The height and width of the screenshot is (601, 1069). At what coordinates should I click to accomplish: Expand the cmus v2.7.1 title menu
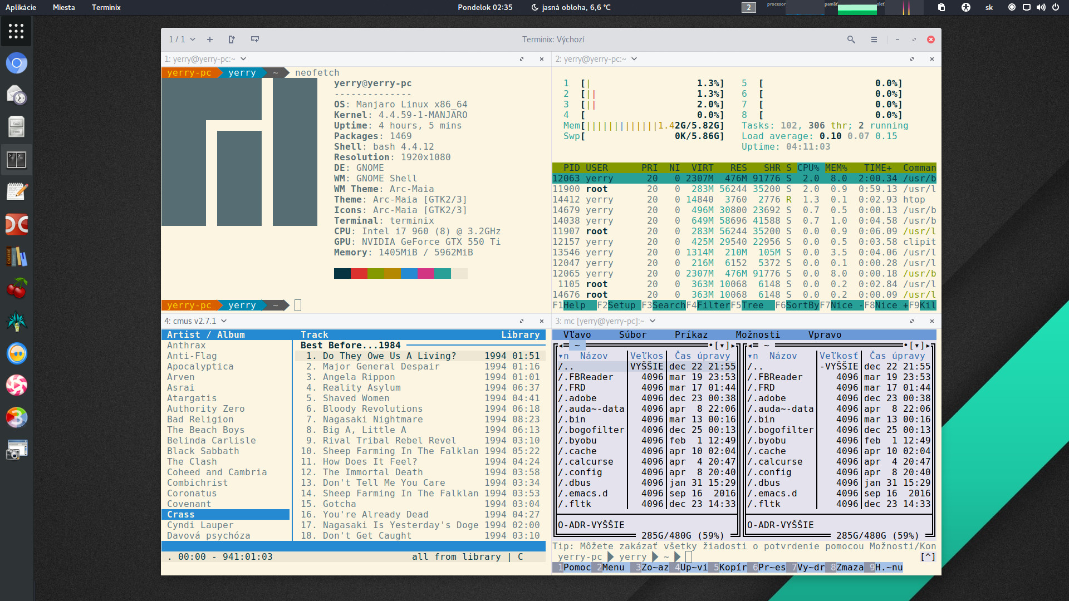click(x=195, y=321)
